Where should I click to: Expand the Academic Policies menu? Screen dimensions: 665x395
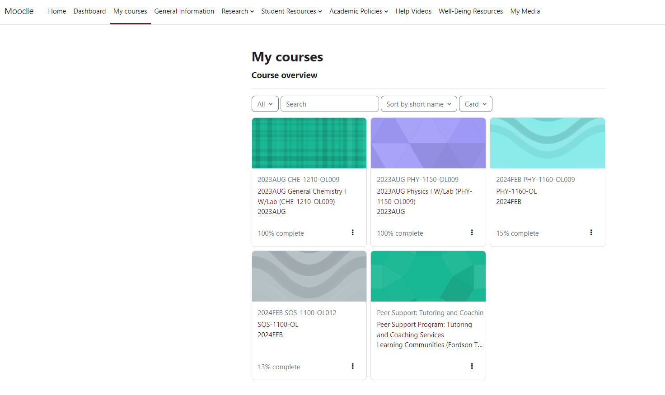pos(358,11)
